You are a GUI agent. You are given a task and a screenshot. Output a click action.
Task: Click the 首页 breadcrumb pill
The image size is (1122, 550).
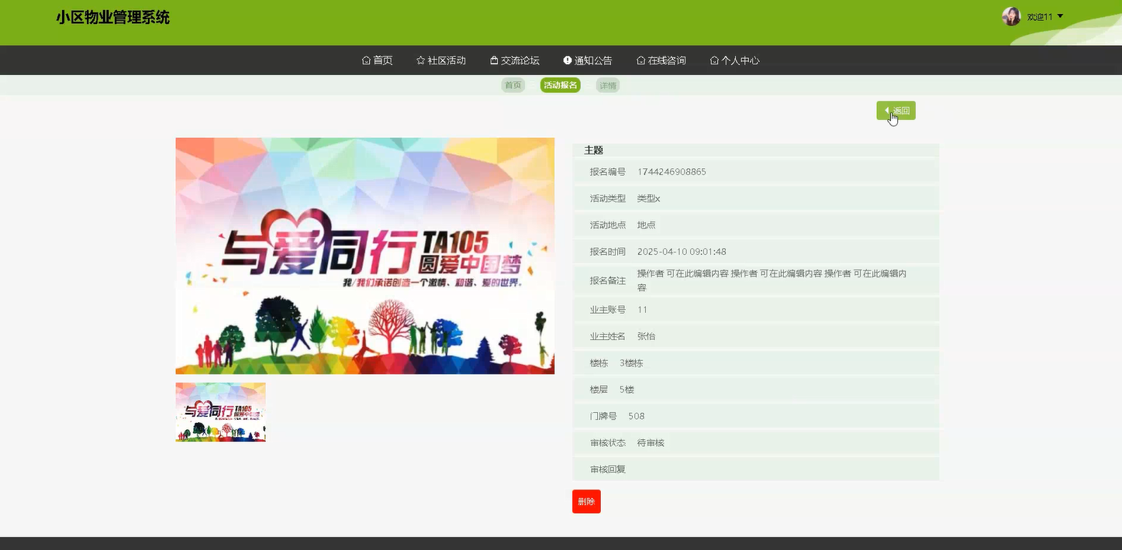[513, 85]
